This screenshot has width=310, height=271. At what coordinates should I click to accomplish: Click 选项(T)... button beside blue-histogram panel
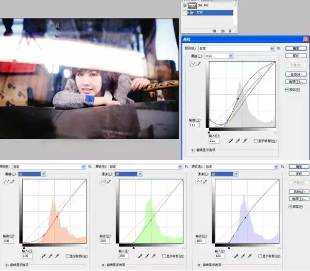click(299, 199)
